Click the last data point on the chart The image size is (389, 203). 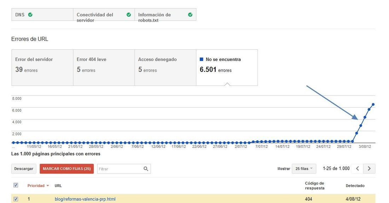pos(373,105)
